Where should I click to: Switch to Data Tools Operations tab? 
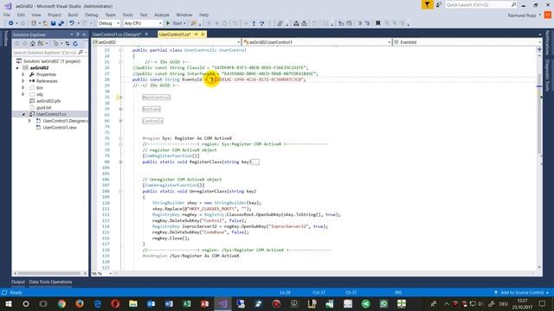click(x=50, y=282)
